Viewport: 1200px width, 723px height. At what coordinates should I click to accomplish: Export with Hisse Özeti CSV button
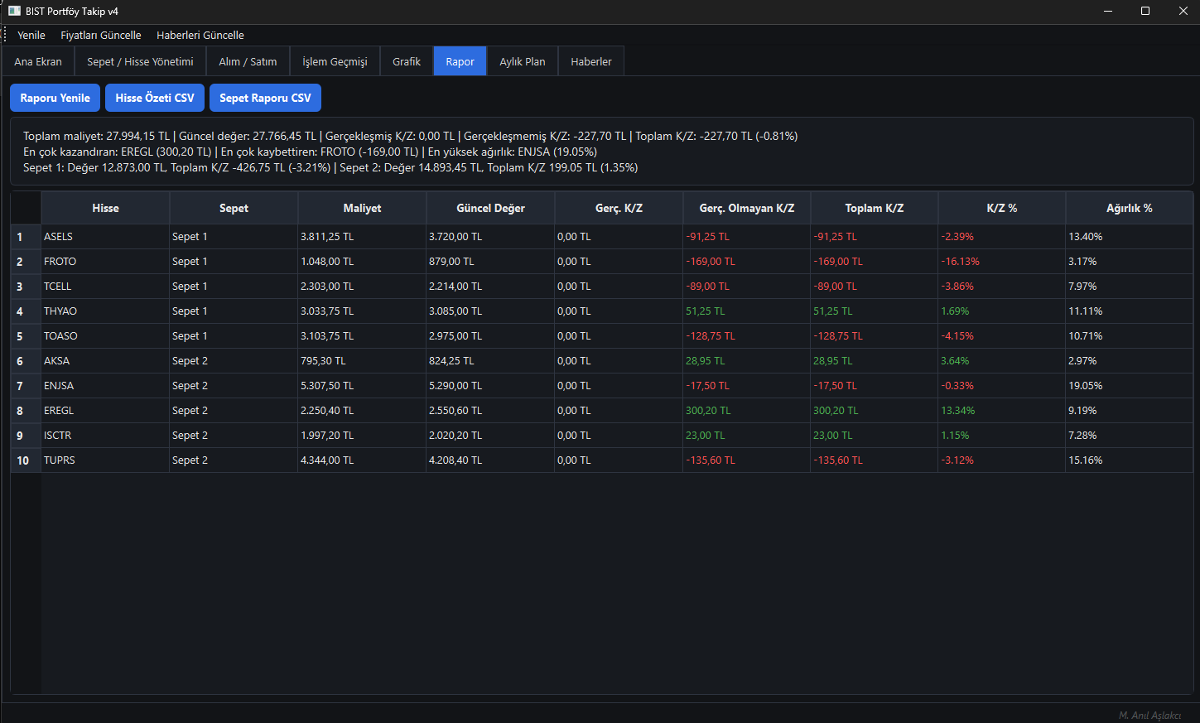(155, 98)
